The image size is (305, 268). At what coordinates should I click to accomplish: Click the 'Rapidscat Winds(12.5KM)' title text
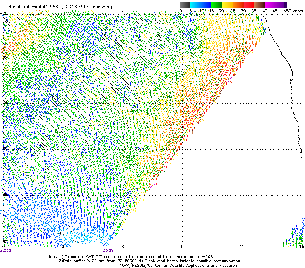point(36,7)
